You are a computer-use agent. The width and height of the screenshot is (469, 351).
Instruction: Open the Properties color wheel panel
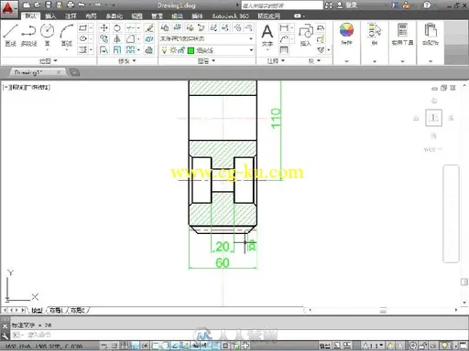click(x=346, y=34)
